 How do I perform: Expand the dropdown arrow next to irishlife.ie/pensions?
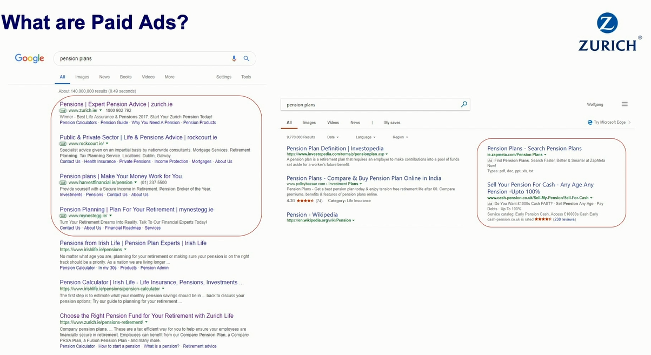(125, 250)
